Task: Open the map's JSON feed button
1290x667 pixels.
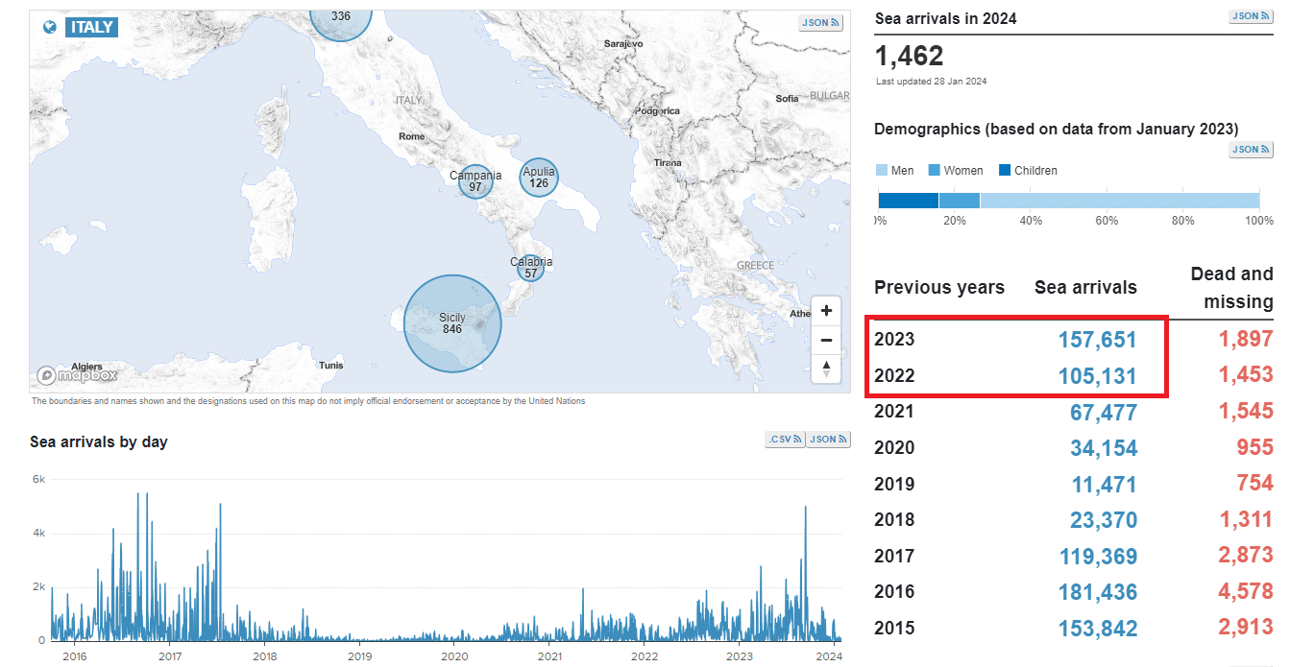Action: pos(820,23)
